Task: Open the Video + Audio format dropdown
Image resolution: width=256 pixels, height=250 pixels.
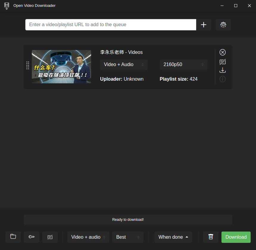Action: click(124, 65)
